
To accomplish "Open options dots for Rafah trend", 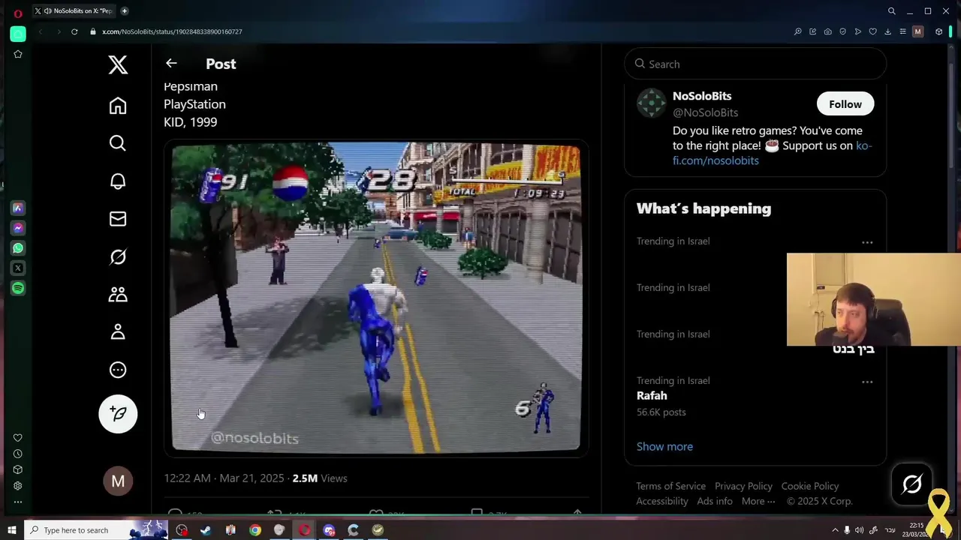I will pos(867,382).
